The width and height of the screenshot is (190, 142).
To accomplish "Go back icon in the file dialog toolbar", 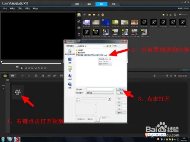I will click(x=108, y=46).
